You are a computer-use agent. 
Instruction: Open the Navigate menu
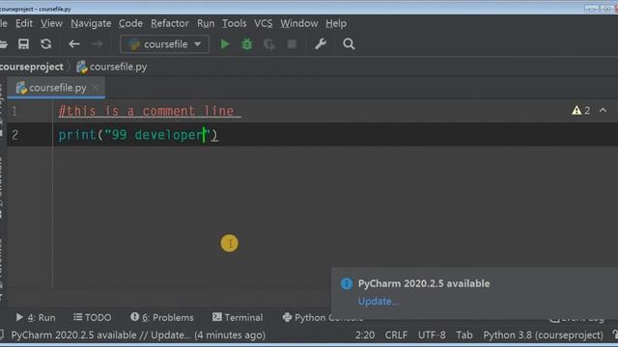pos(91,23)
